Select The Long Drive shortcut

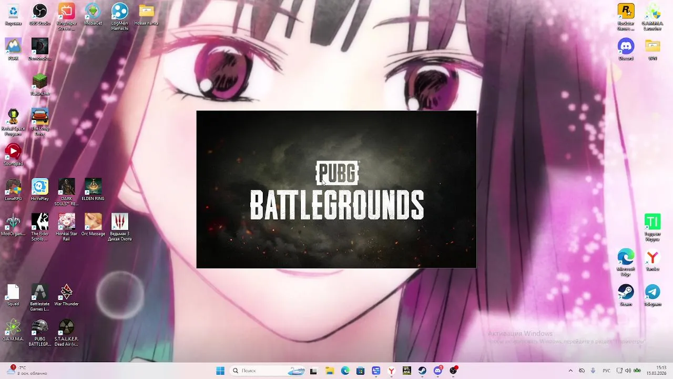coord(40,123)
